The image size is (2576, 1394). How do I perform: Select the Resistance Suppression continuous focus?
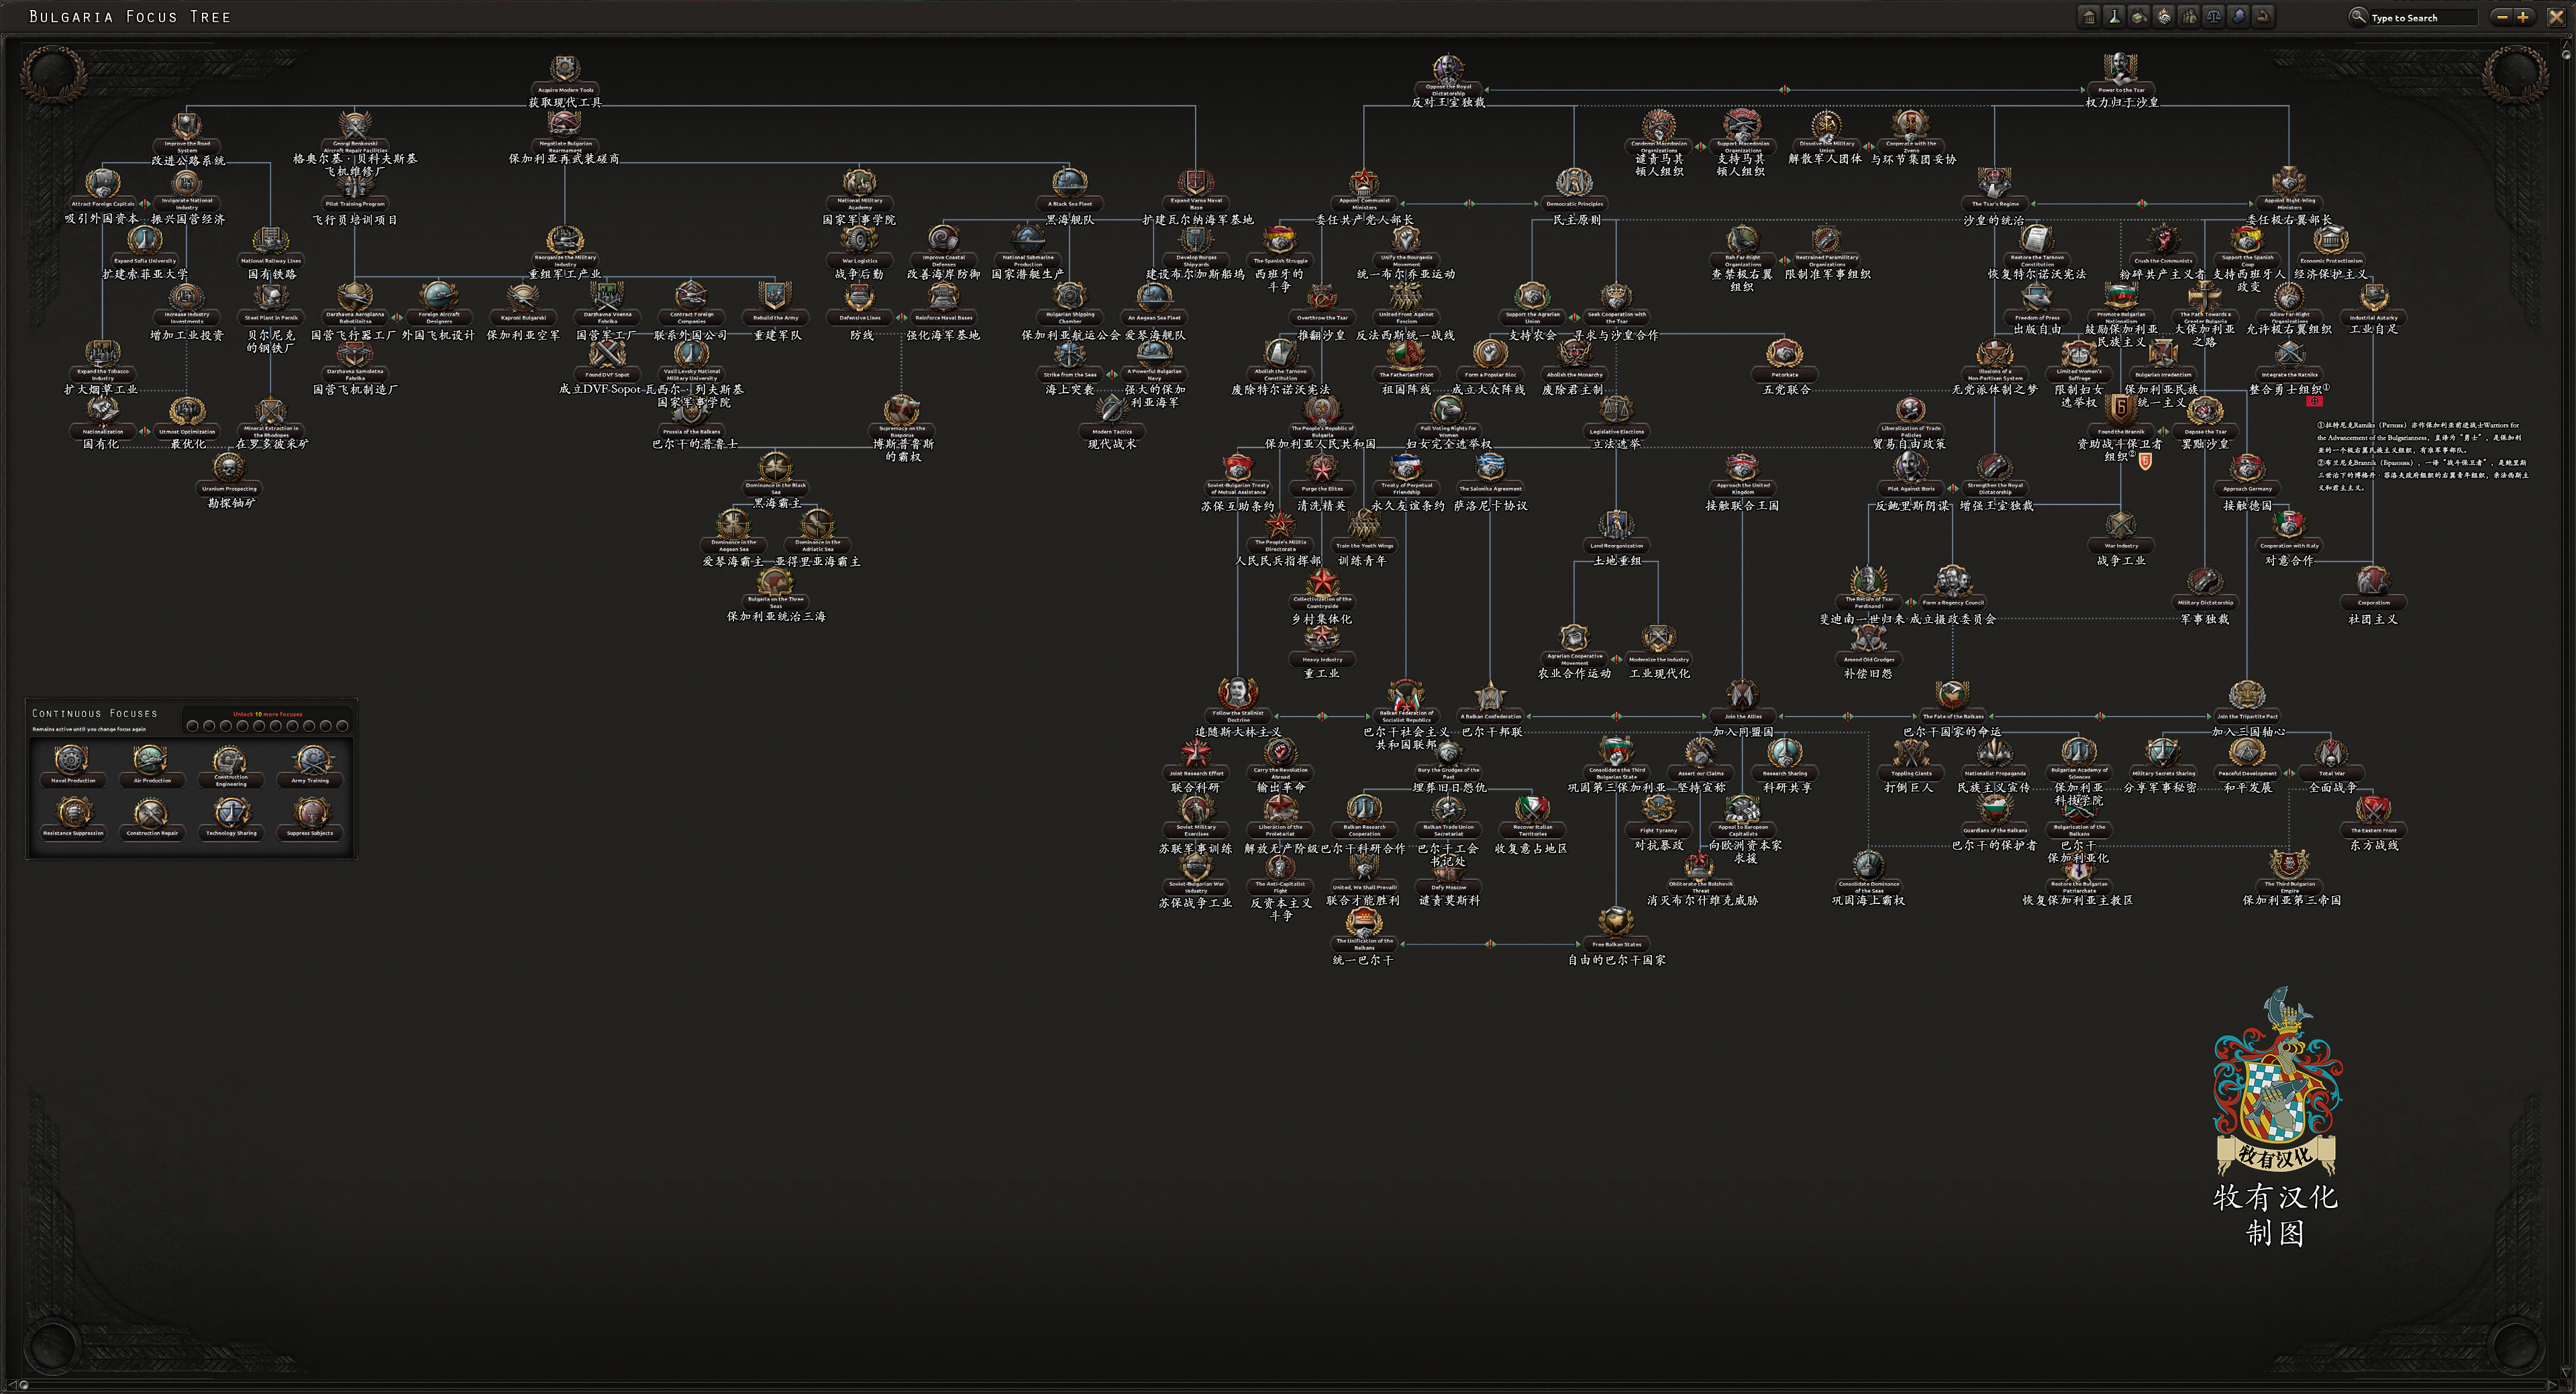pos(73,818)
